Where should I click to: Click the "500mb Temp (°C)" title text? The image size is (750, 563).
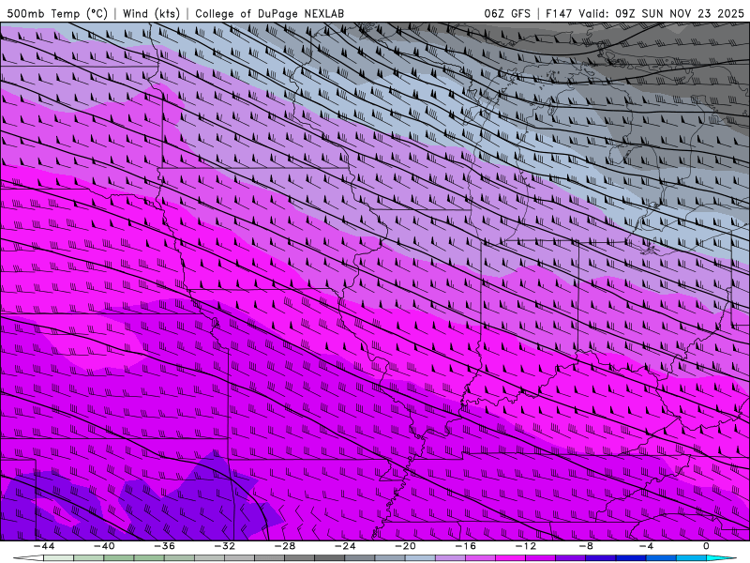click(x=57, y=14)
